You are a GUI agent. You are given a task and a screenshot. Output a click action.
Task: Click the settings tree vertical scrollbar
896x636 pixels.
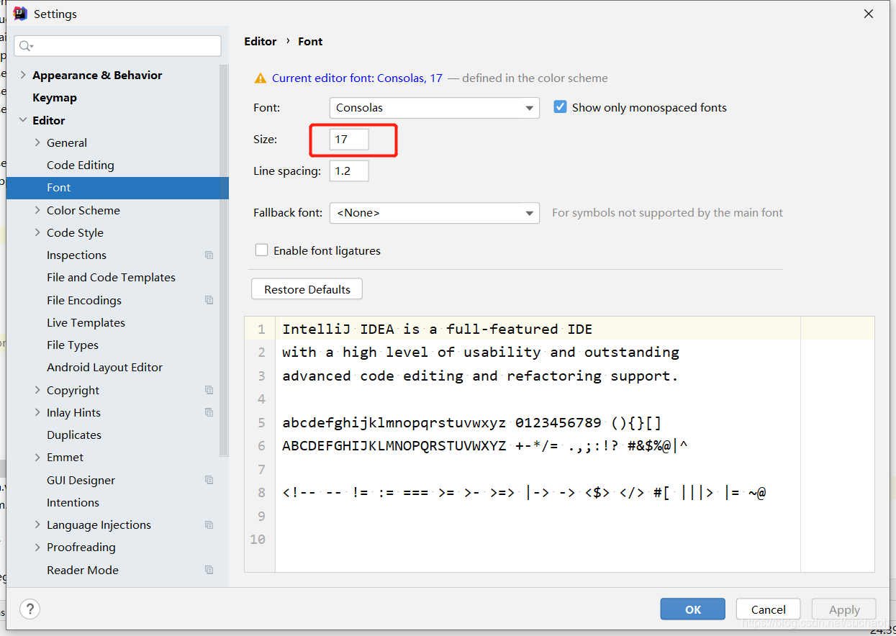[x=224, y=260]
